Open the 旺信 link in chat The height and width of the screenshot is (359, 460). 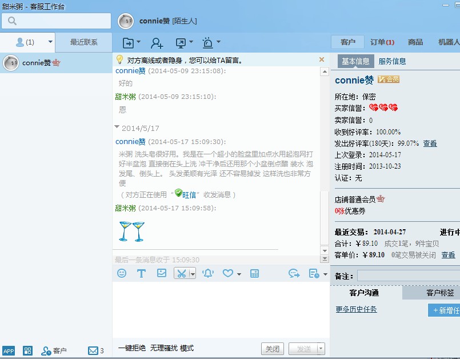[x=189, y=195]
